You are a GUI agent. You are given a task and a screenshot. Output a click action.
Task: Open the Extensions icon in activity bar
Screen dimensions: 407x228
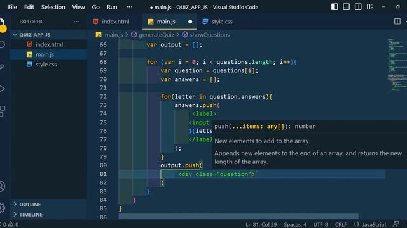[x=2, y=111]
